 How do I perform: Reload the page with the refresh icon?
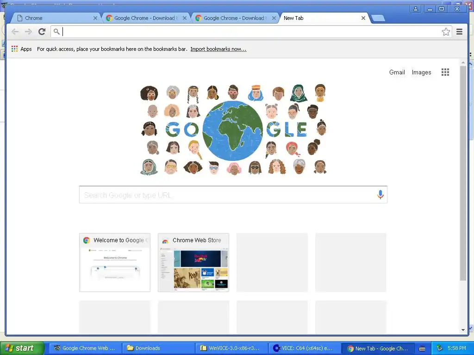[x=42, y=31]
